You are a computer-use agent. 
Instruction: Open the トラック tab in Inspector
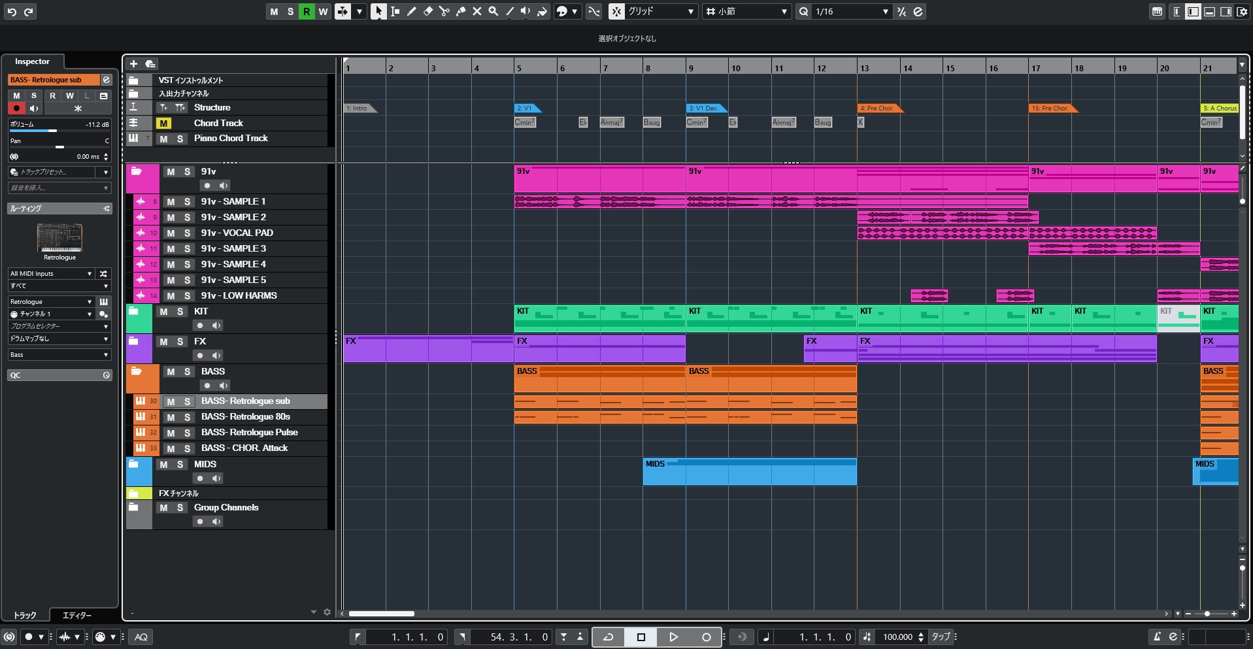[25, 615]
